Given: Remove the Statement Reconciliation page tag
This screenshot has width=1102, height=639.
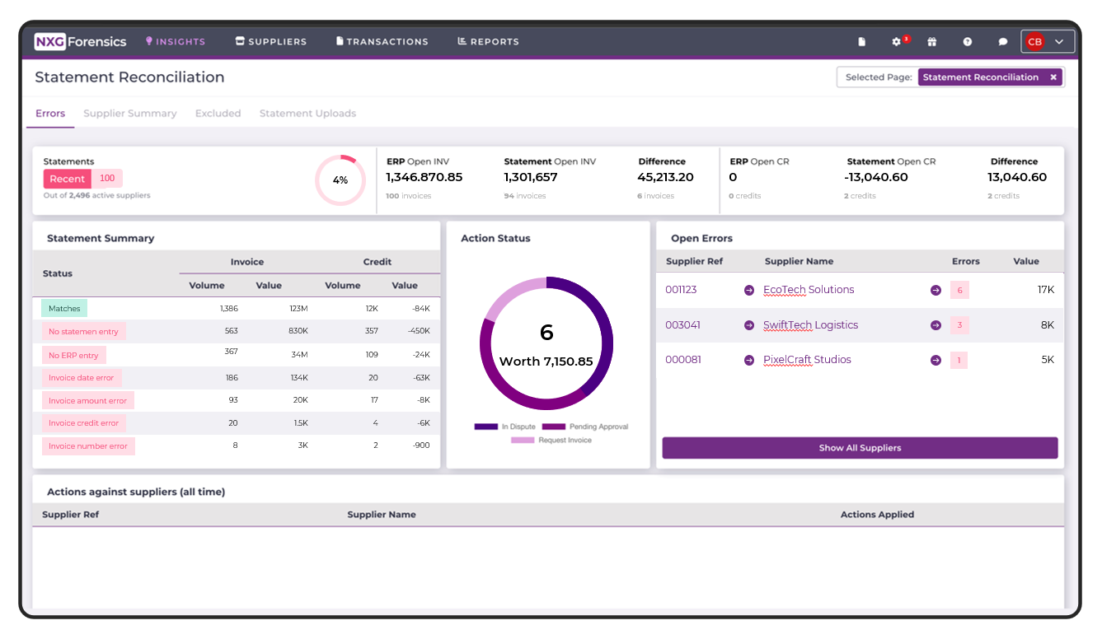Looking at the screenshot, I should [1053, 77].
